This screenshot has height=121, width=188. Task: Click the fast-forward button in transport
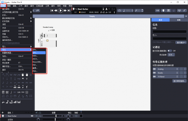coord(65,11)
